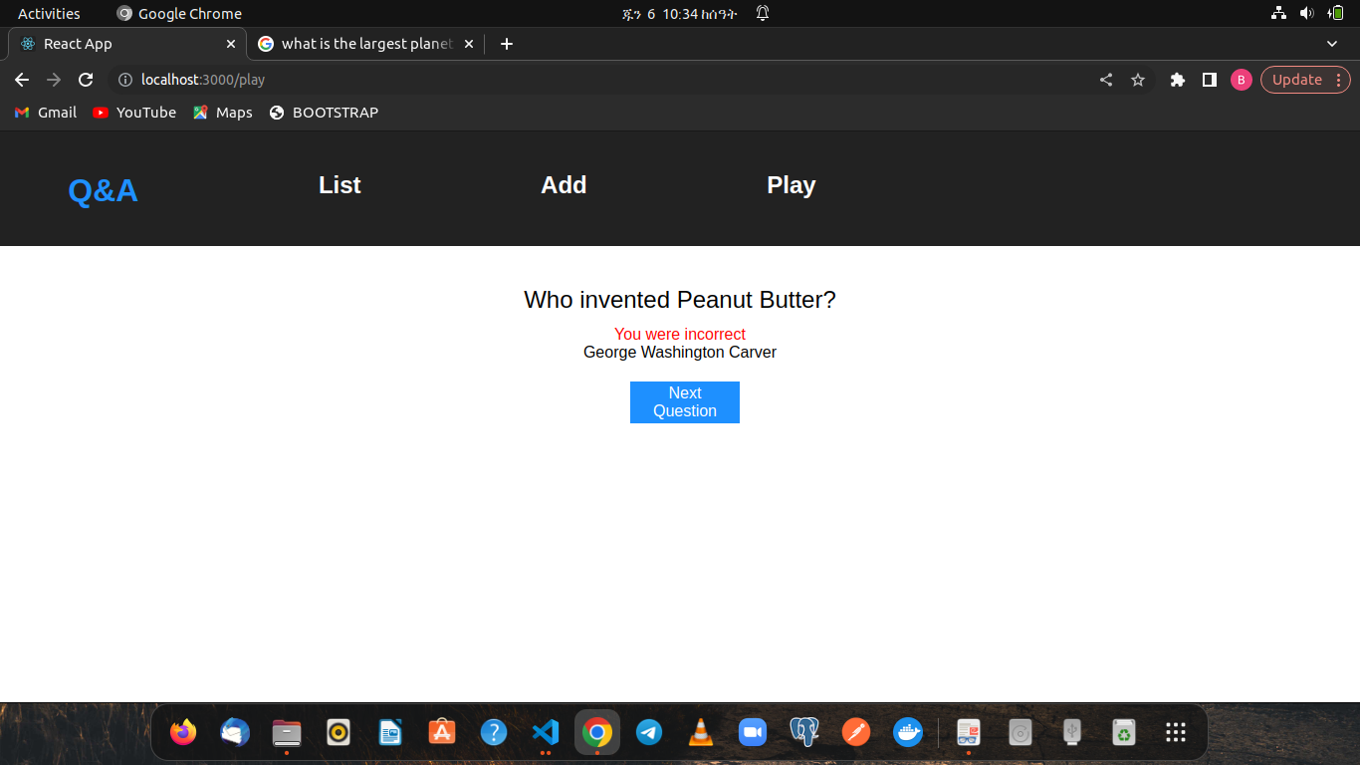Click the Chrome profile avatar B
Viewport: 1360px width, 765px height.
click(1241, 80)
